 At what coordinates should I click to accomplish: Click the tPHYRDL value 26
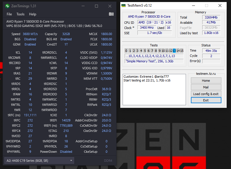tap(66, 146)
